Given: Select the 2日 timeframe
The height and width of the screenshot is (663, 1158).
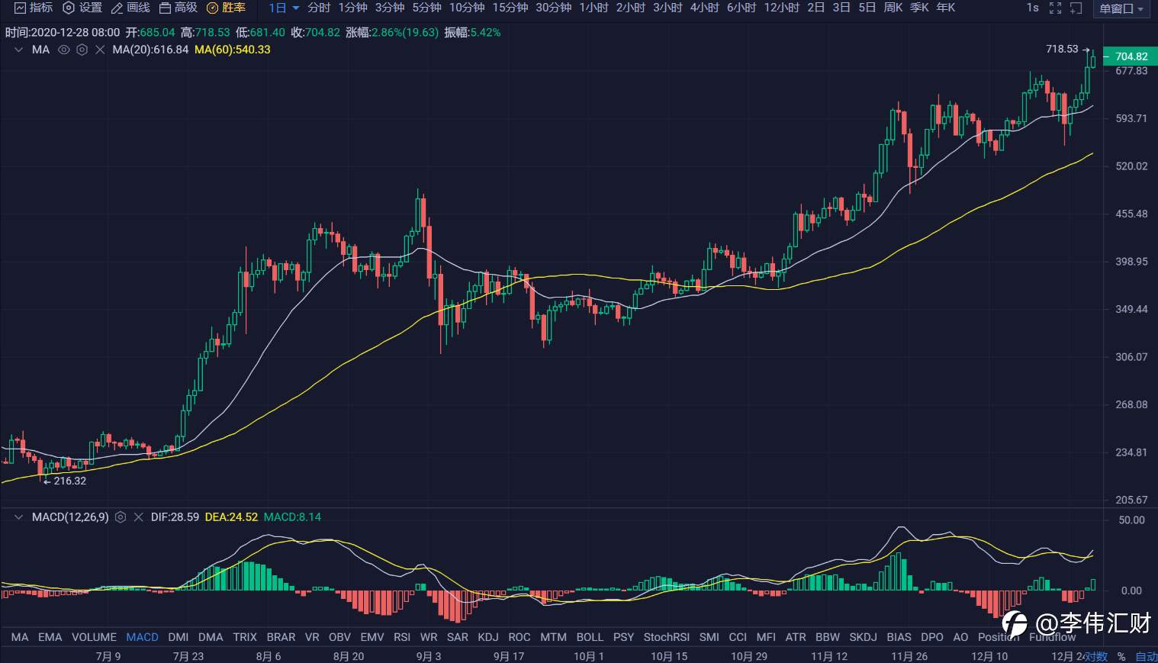Looking at the screenshot, I should [816, 8].
